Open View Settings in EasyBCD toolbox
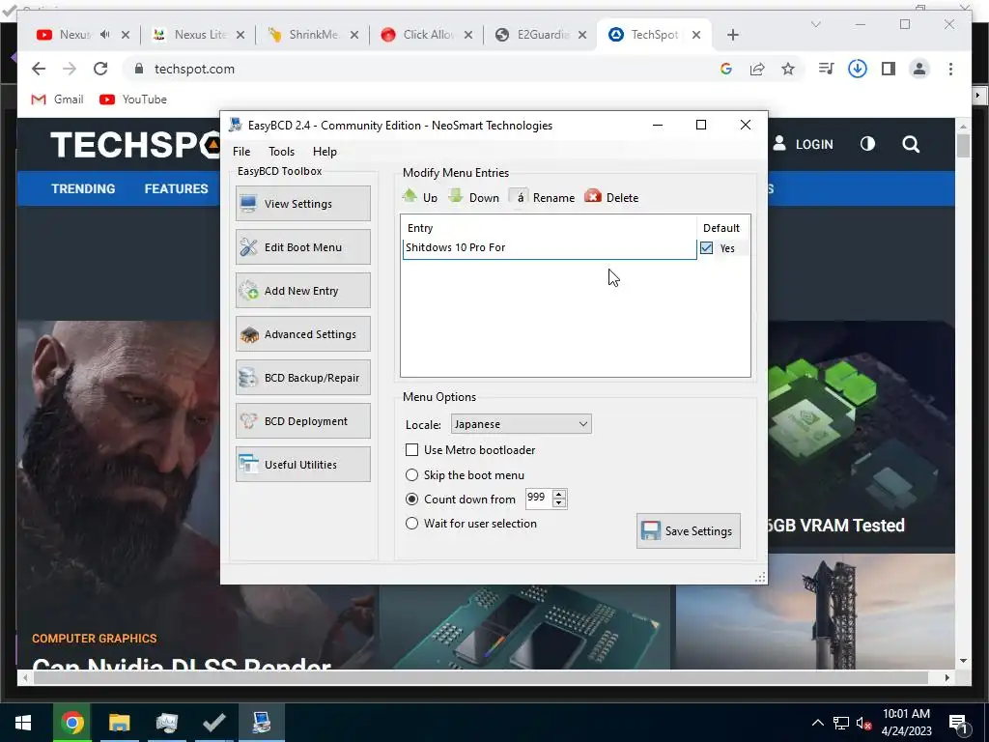This screenshot has width=989, height=742. tap(302, 203)
